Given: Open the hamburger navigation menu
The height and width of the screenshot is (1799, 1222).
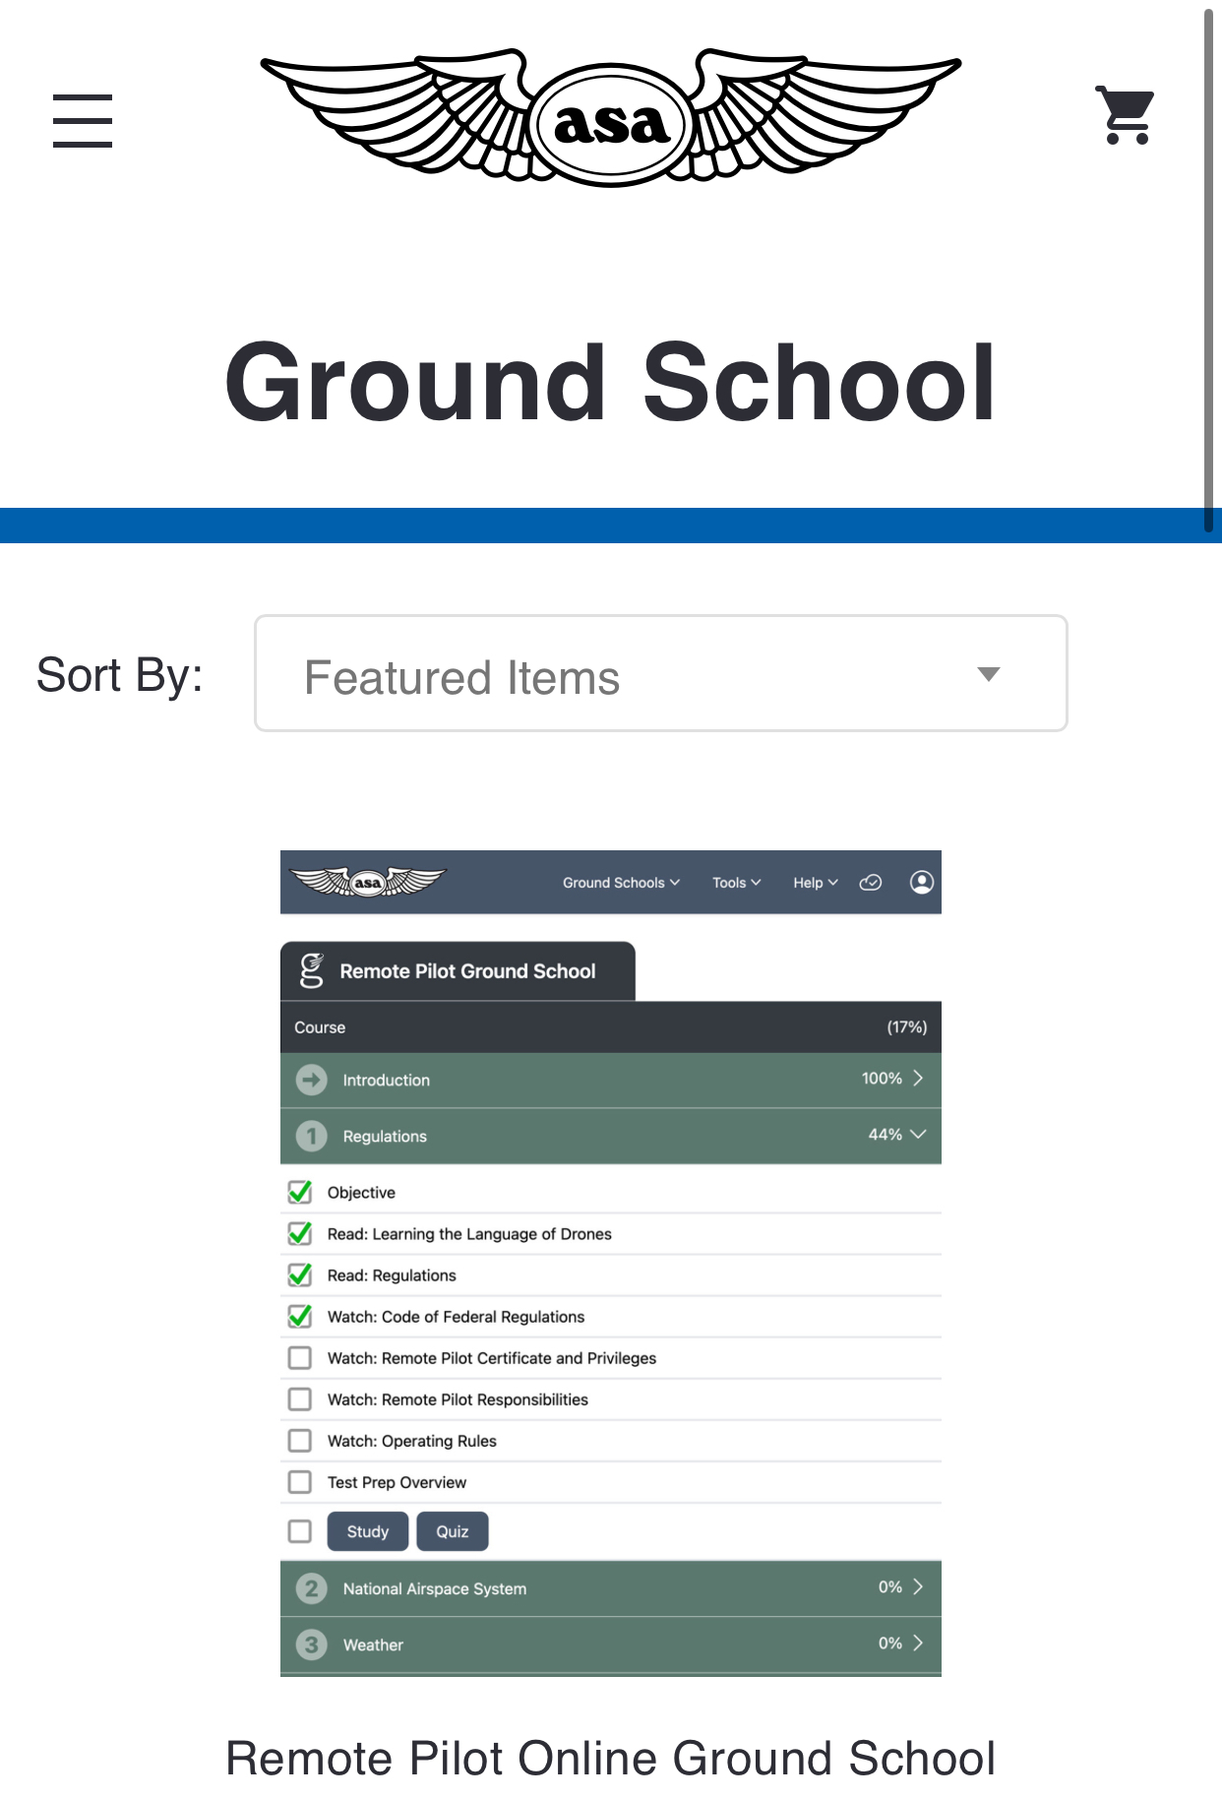Looking at the screenshot, I should [83, 120].
